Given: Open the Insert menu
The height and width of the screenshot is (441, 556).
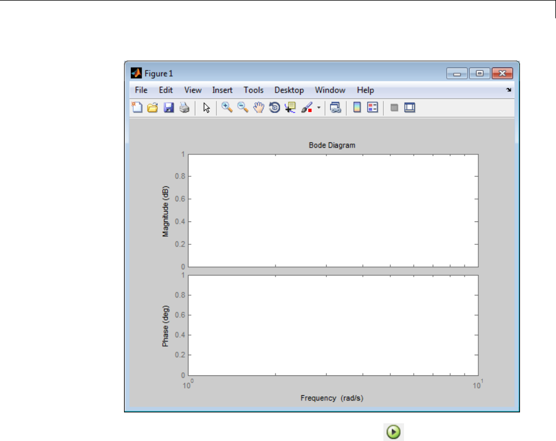Looking at the screenshot, I should click(x=222, y=90).
